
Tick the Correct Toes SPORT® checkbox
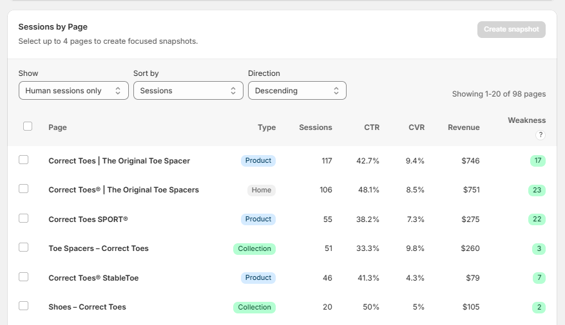click(x=23, y=218)
